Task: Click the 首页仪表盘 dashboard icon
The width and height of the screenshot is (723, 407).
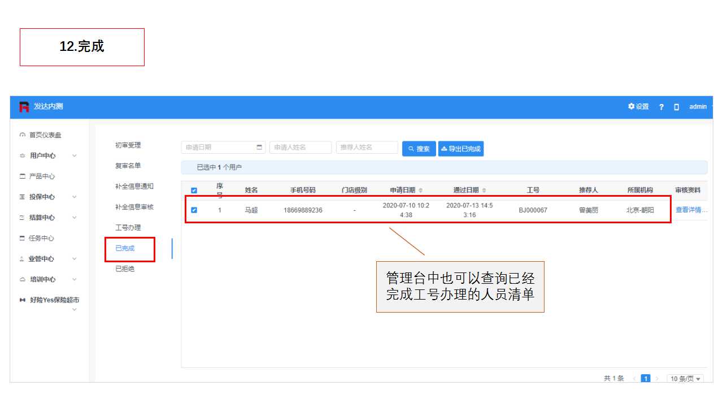Action: point(23,135)
